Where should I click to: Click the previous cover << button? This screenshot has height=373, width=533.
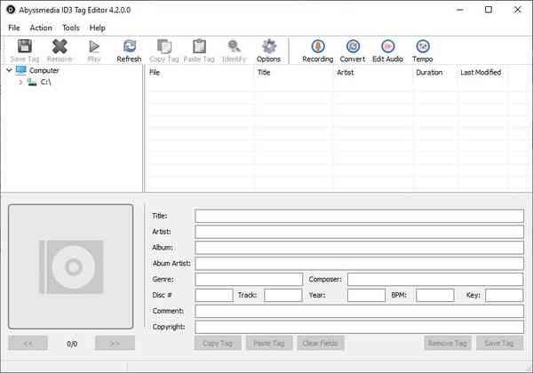click(x=28, y=343)
